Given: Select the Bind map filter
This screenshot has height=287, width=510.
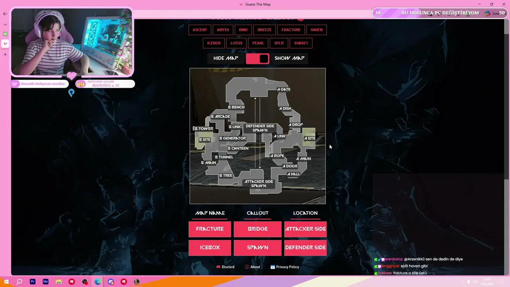Looking at the screenshot, I should [x=243, y=30].
